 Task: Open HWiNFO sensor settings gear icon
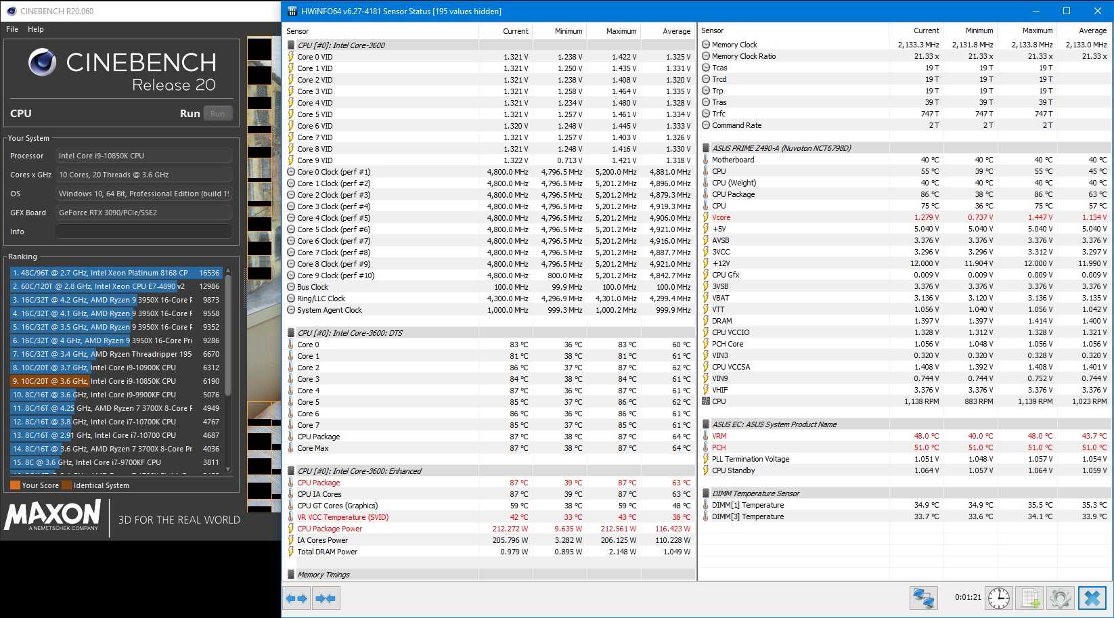click(x=1060, y=598)
